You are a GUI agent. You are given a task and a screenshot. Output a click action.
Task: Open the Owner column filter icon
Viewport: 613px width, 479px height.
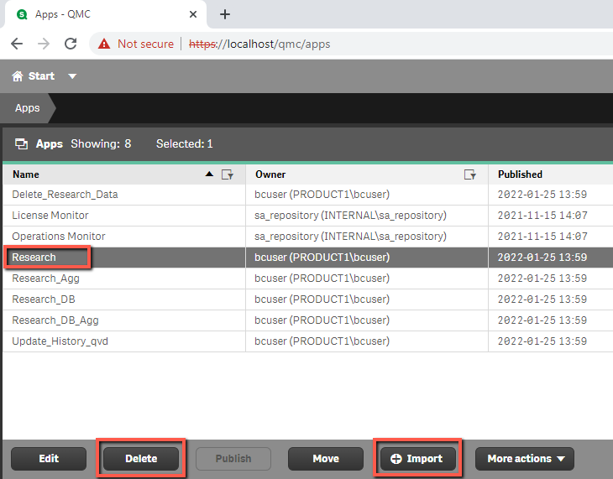(x=470, y=174)
